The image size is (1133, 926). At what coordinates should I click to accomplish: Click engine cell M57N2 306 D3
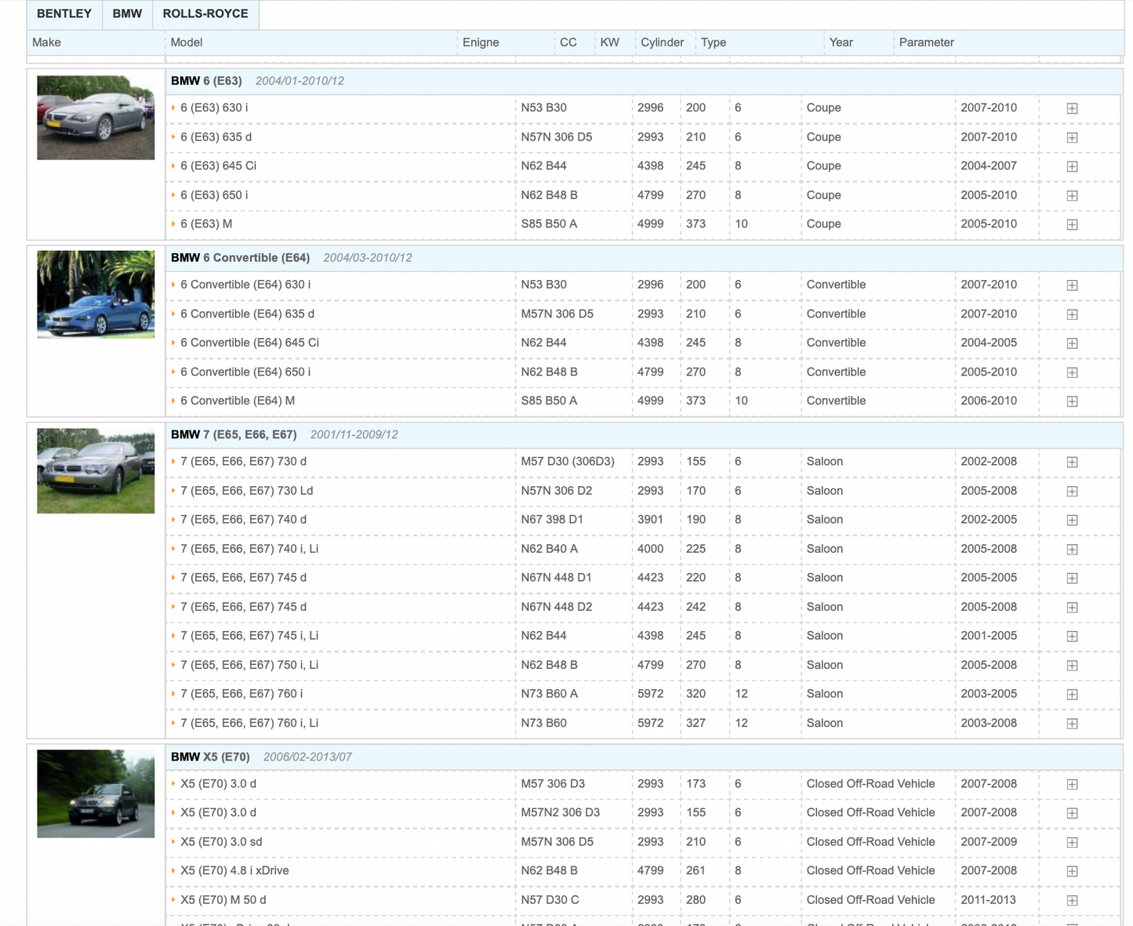pos(560,812)
